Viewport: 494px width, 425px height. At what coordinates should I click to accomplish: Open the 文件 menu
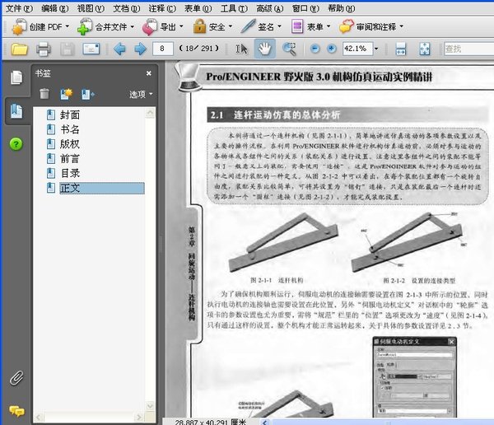pyautogui.click(x=19, y=8)
